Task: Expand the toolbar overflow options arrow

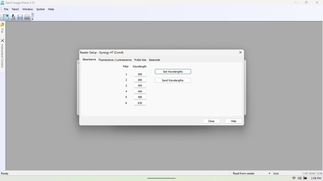Action: [32, 19]
